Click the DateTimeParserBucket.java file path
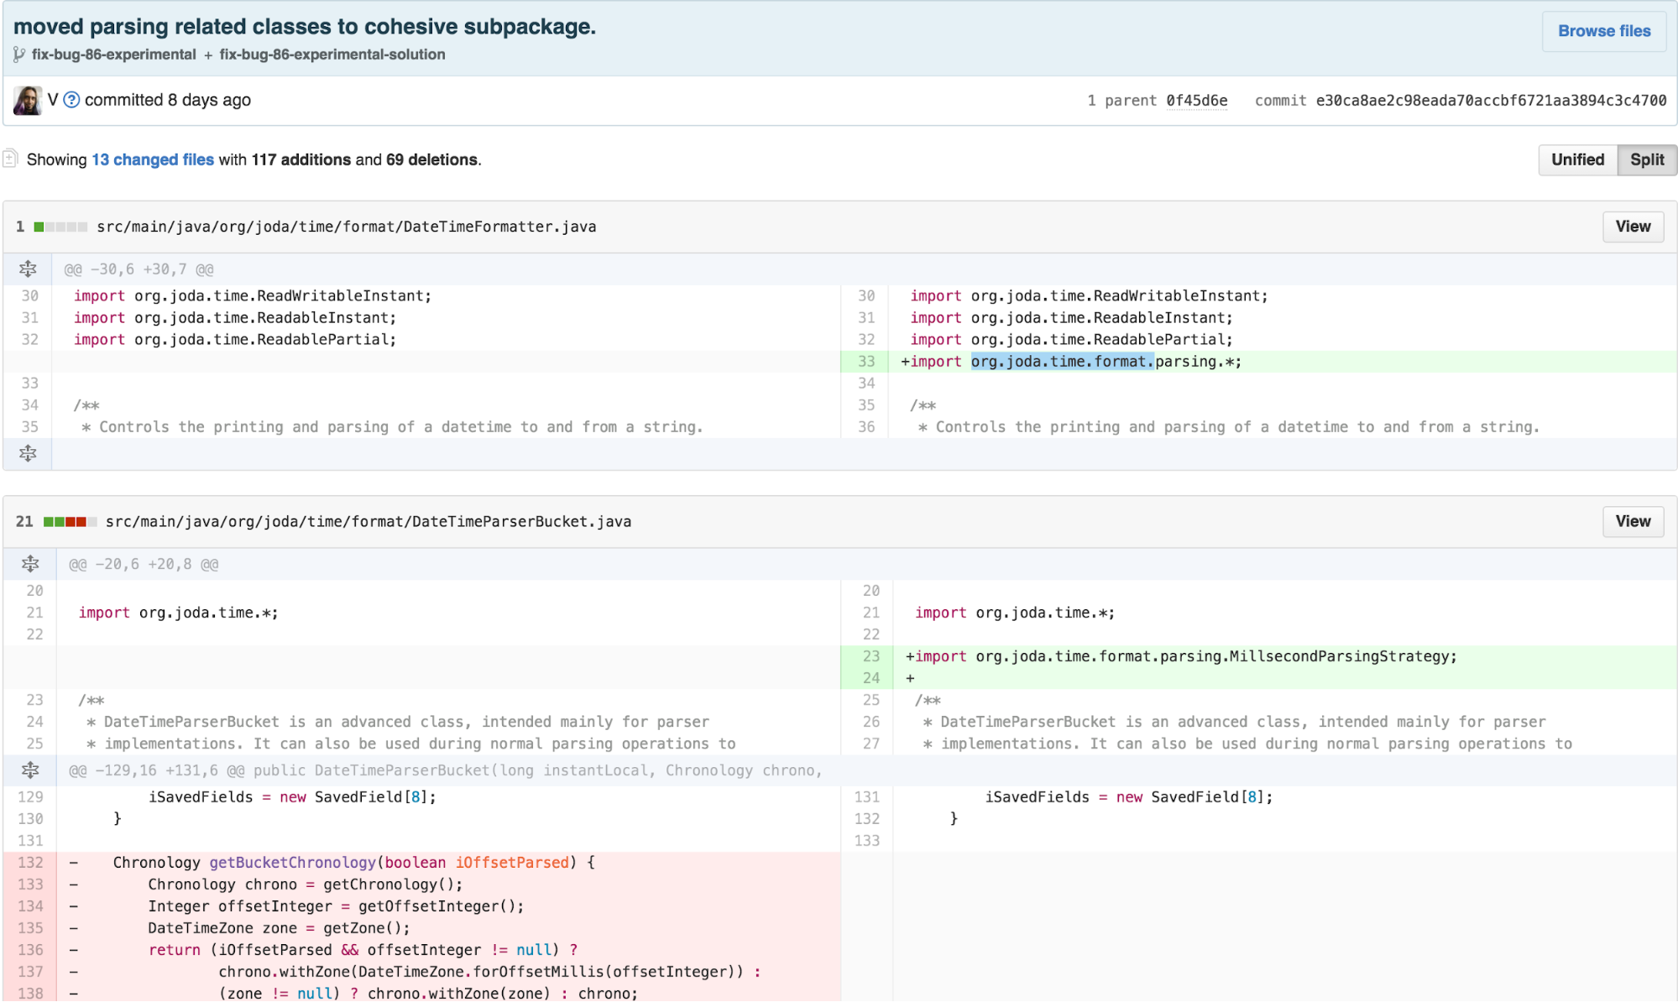The height and width of the screenshot is (1002, 1678). tap(369, 521)
